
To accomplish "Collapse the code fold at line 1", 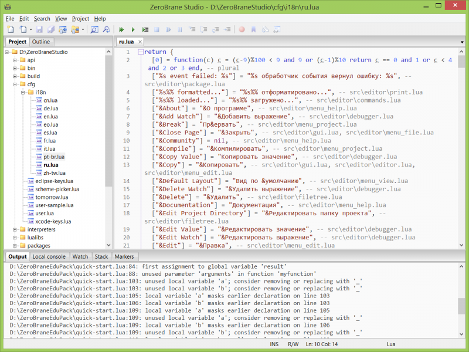I will click(141, 52).
